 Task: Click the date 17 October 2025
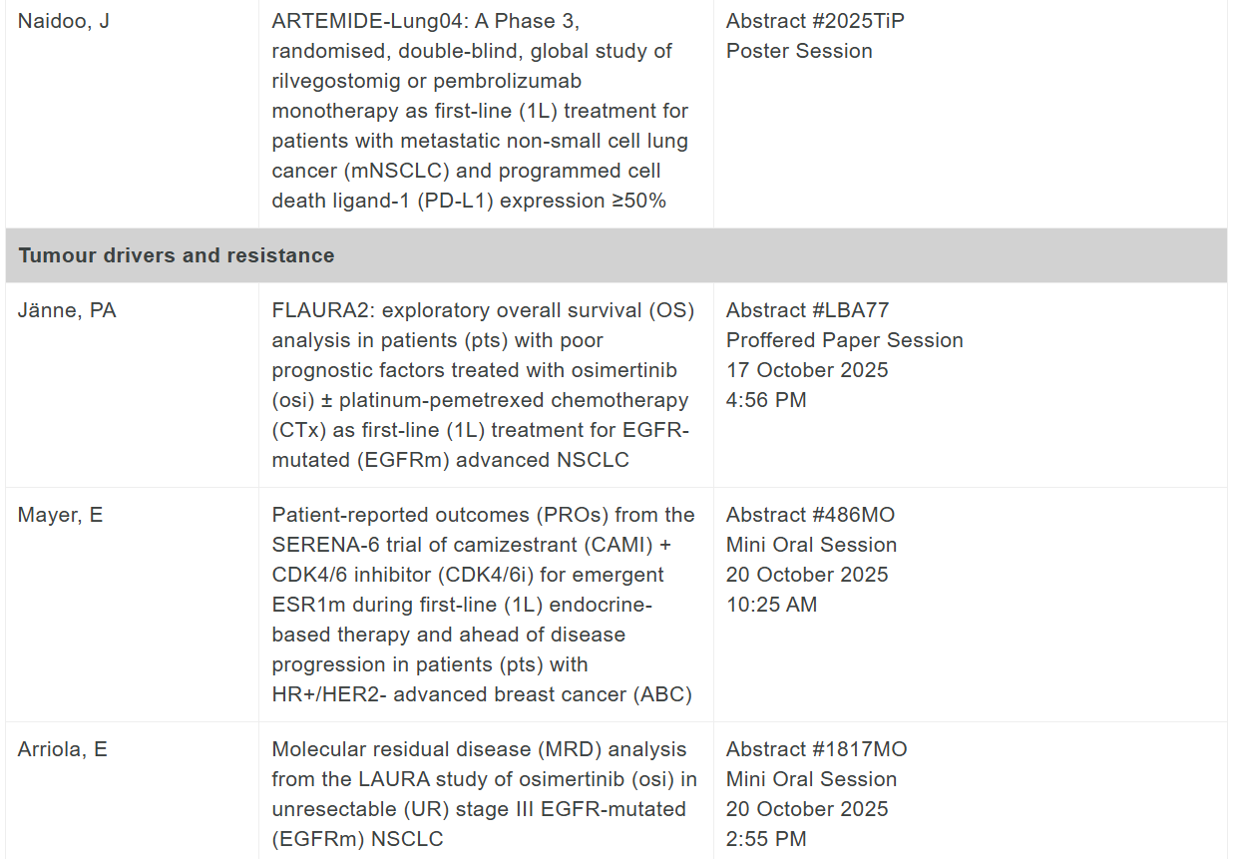[807, 370]
